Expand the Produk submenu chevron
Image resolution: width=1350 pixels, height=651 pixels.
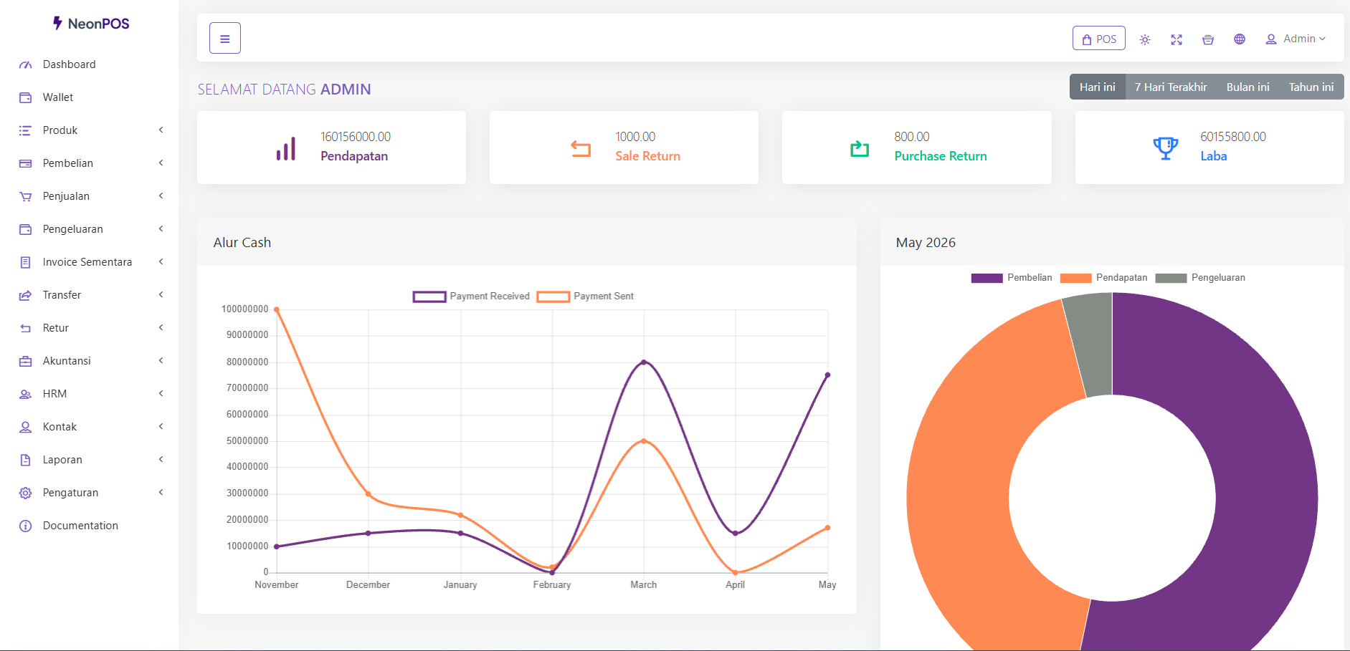click(161, 130)
